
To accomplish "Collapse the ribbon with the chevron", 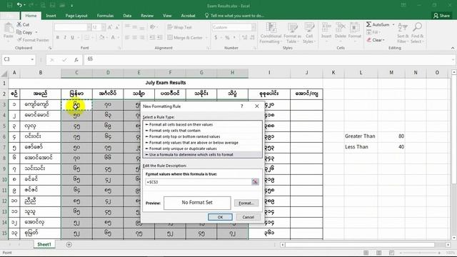I will point(453,48).
